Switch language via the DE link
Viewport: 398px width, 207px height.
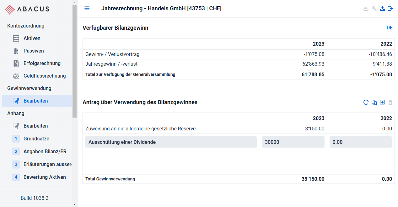pos(390,28)
